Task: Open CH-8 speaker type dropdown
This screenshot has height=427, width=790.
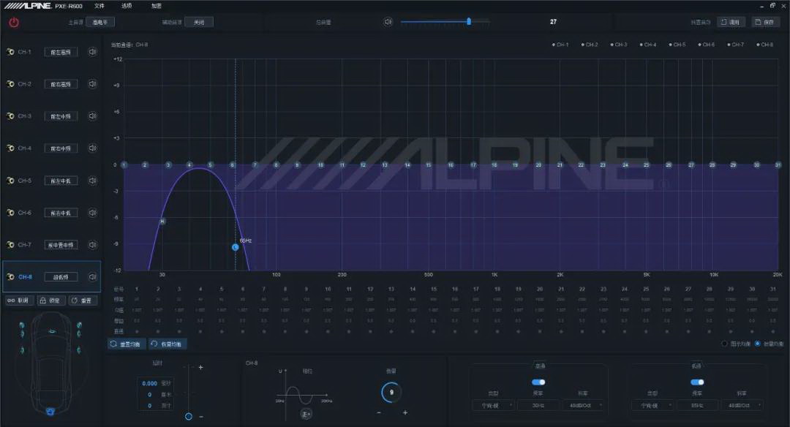Action: 61,277
